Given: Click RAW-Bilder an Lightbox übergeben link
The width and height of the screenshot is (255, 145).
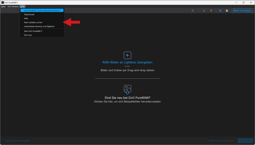Looking at the screenshot, I should coord(127,62).
